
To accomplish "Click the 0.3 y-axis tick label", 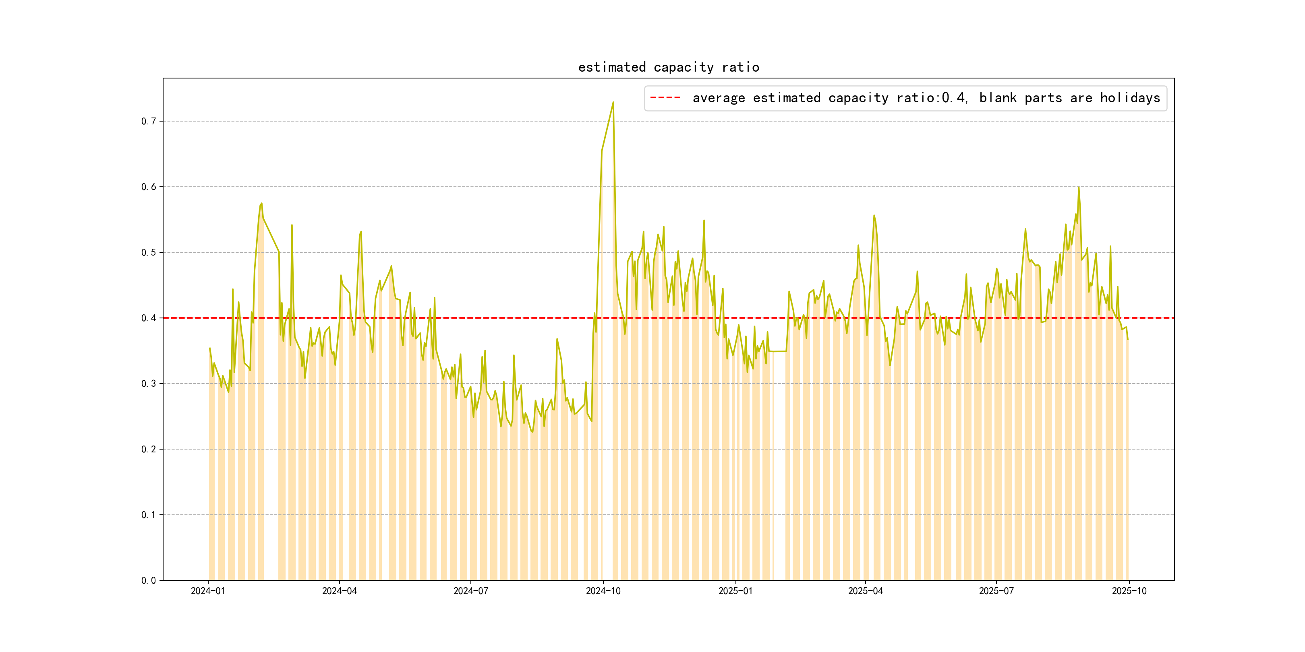I will pyautogui.click(x=149, y=384).
